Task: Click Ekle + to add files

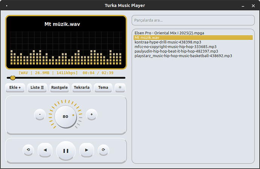Action: pyautogui.click(x=15, y=87)
